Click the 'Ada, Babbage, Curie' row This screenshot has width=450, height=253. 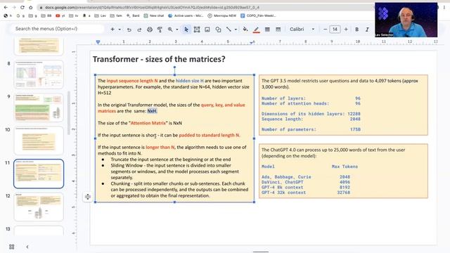point(306,177)
